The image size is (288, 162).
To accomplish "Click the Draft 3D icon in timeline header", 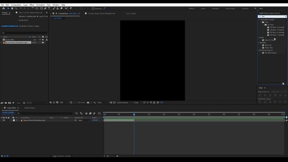I will click(x=81, y=113).
